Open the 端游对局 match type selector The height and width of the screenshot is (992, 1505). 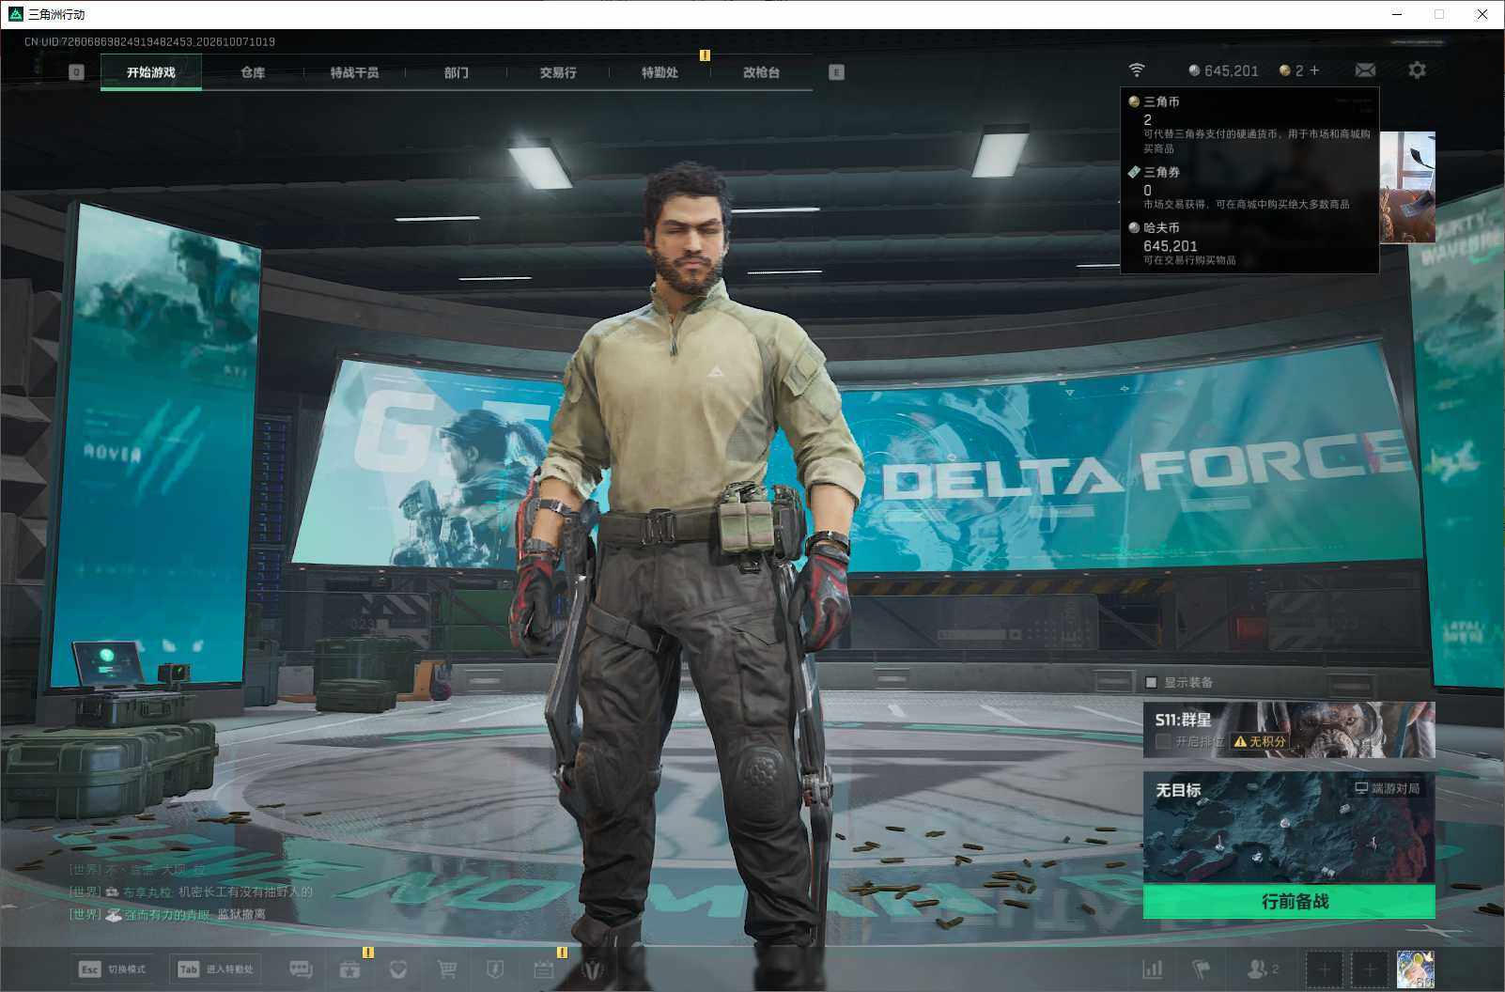pos(1388,788)
